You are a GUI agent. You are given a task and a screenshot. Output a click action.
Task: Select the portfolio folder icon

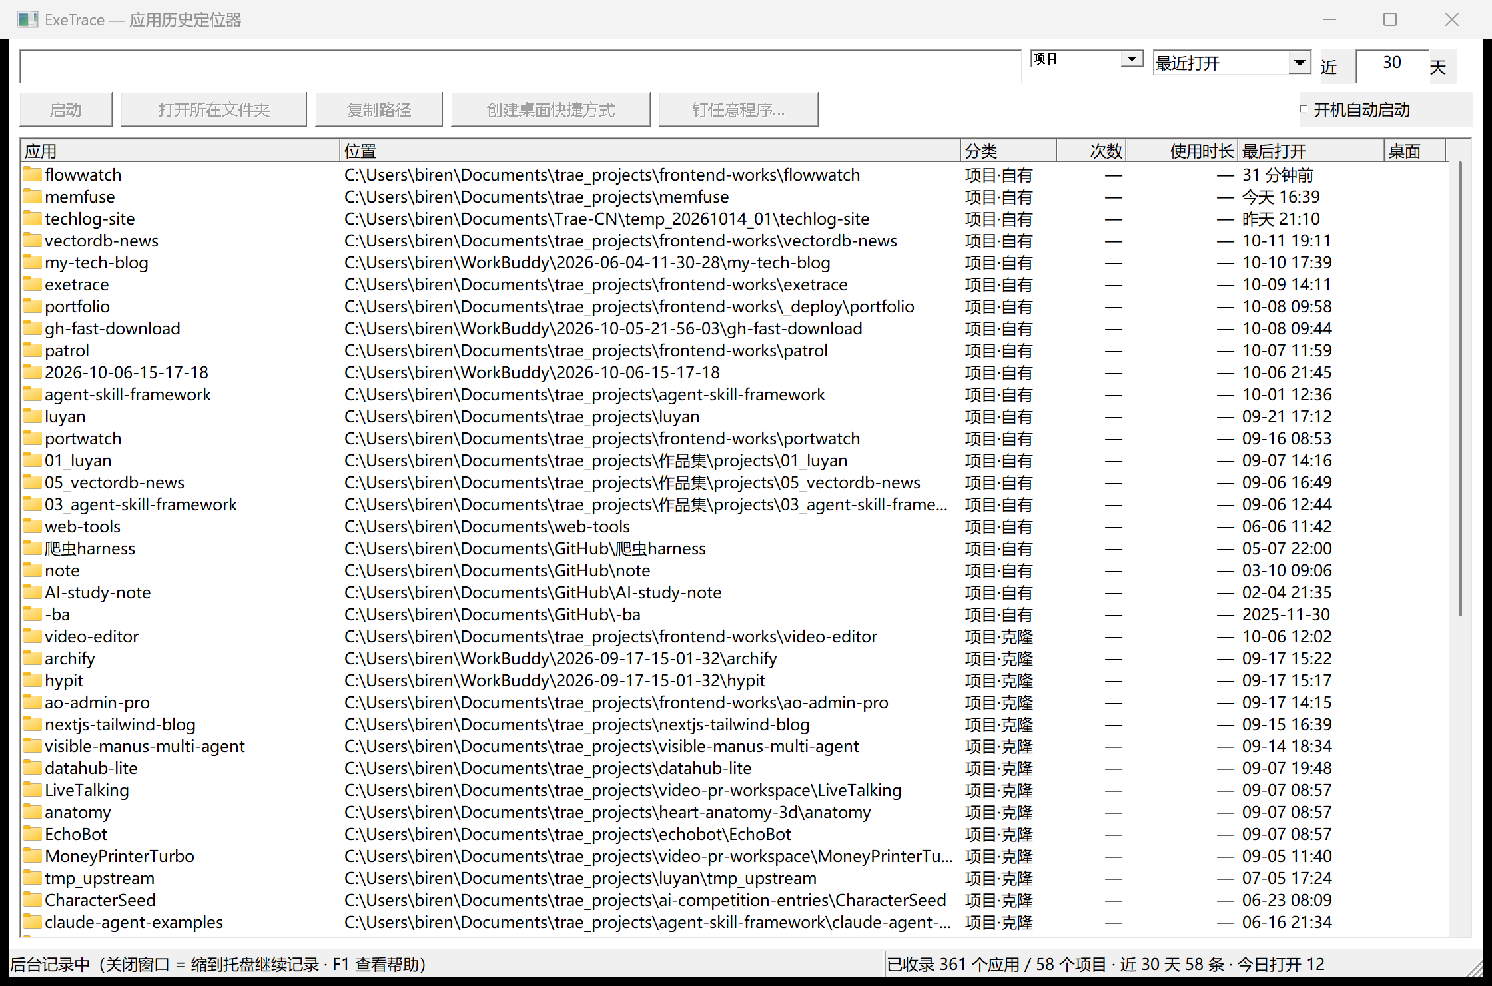pyautogui.click(x=33, y=306)
